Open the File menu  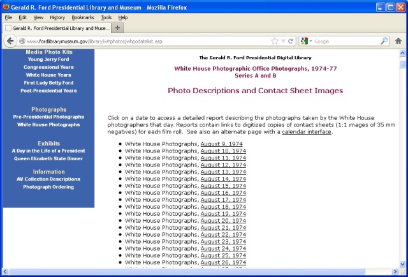(x=8, y=17)
